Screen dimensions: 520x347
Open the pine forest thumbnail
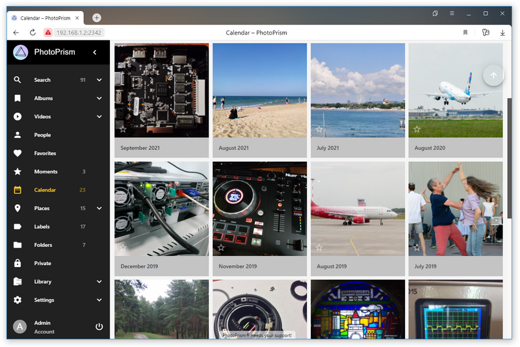[161, 309]
